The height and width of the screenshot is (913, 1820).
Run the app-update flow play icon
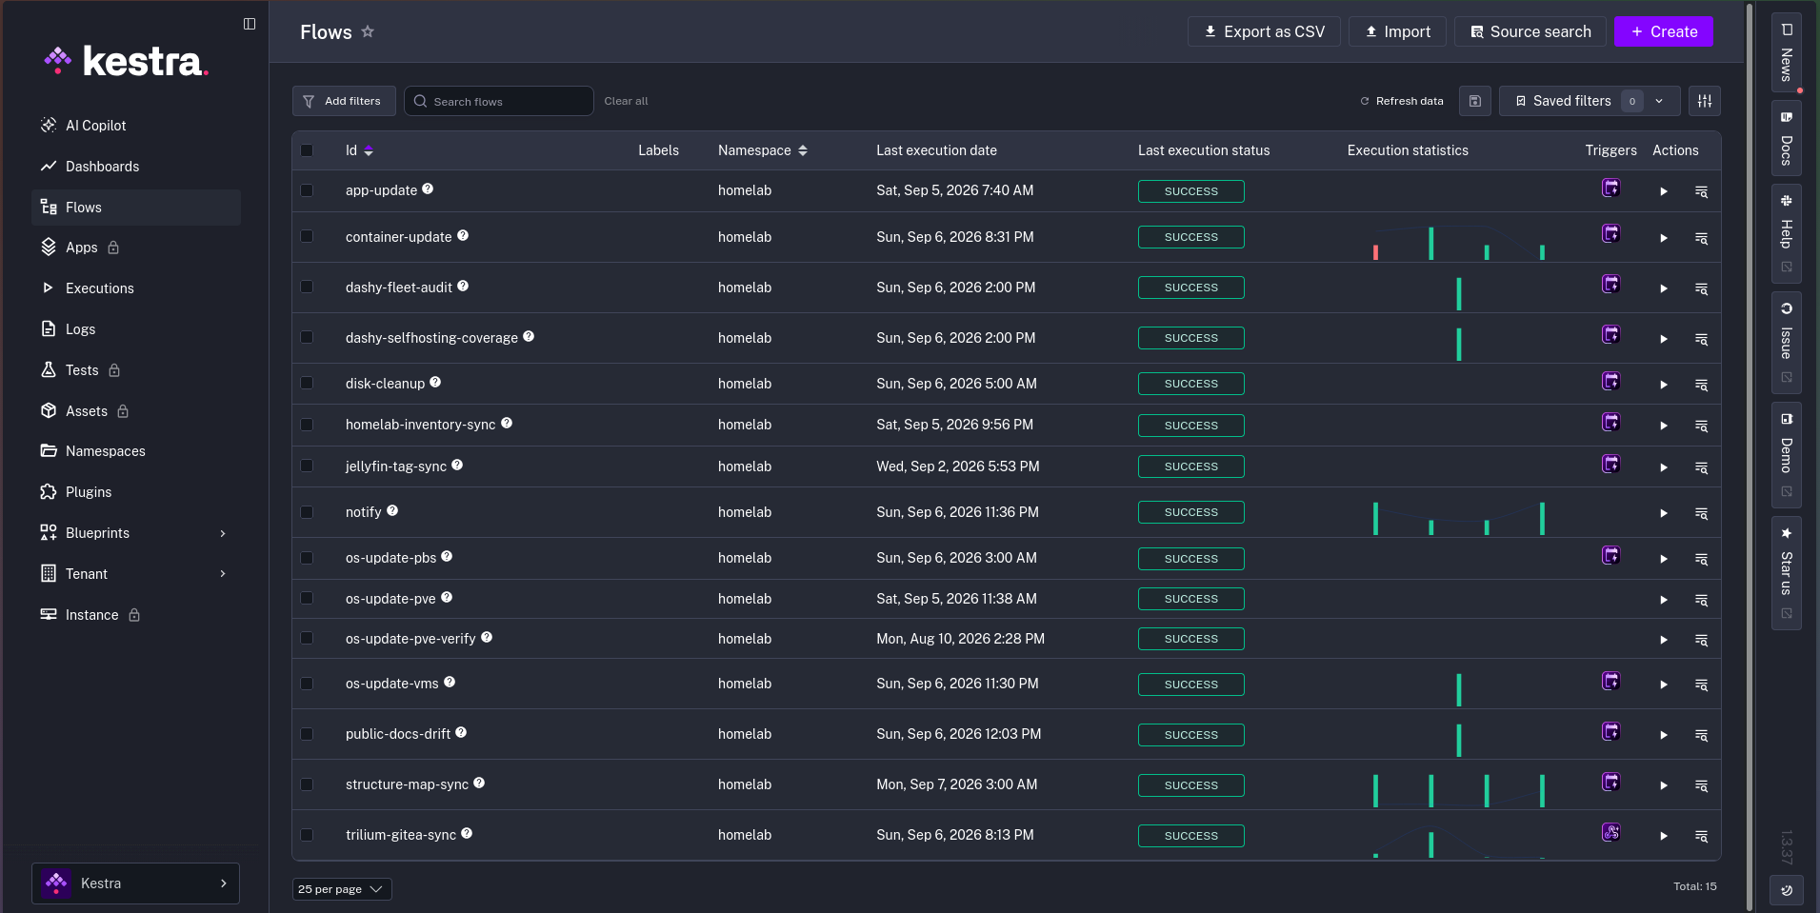pyautogui.click(x=1664, y=191)
